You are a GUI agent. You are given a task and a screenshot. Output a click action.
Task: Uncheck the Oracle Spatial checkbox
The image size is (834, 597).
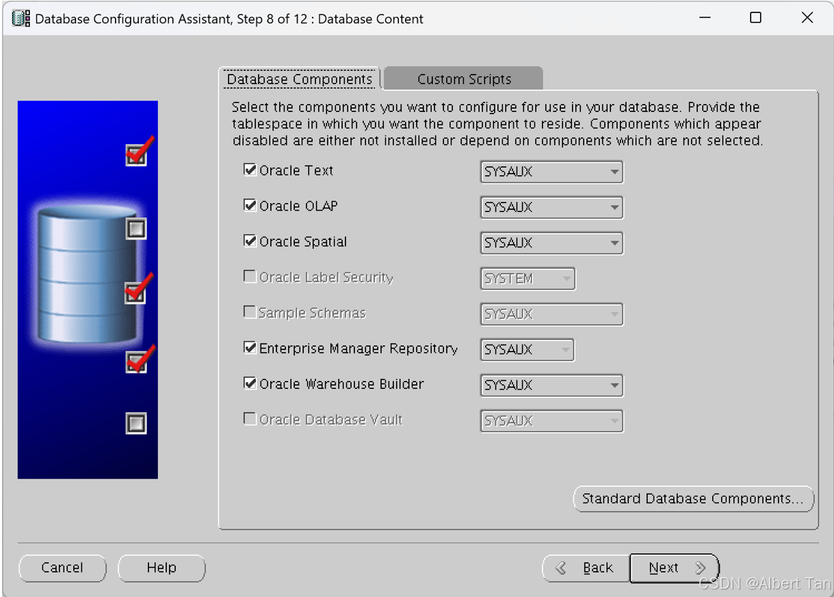coord(250,241)
